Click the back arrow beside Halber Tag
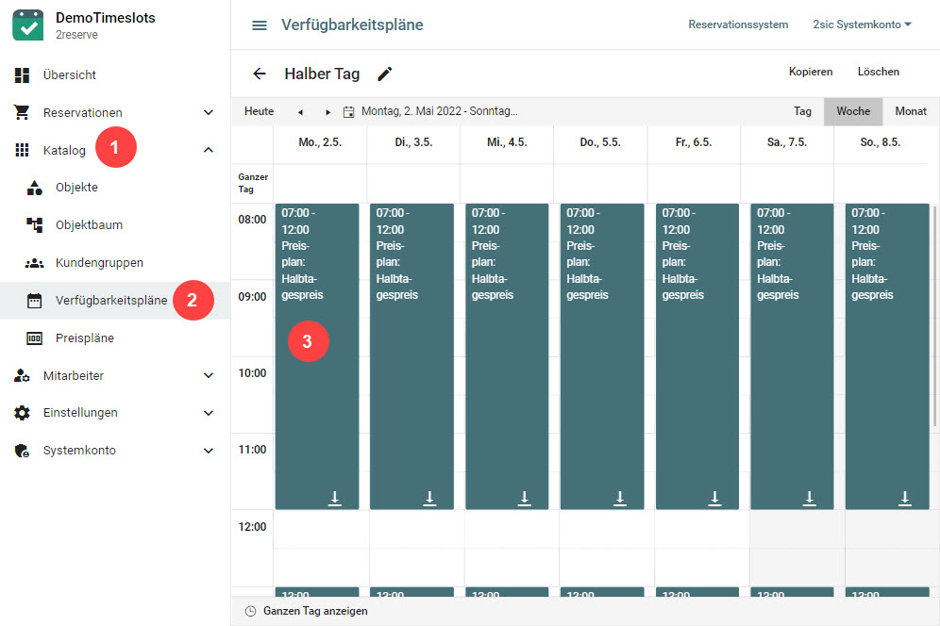Viewport: 940px width, 626px height. (260, 74)
